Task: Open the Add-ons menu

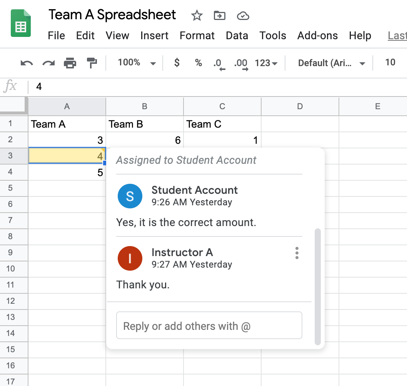Action: click(x=317, y=36)
